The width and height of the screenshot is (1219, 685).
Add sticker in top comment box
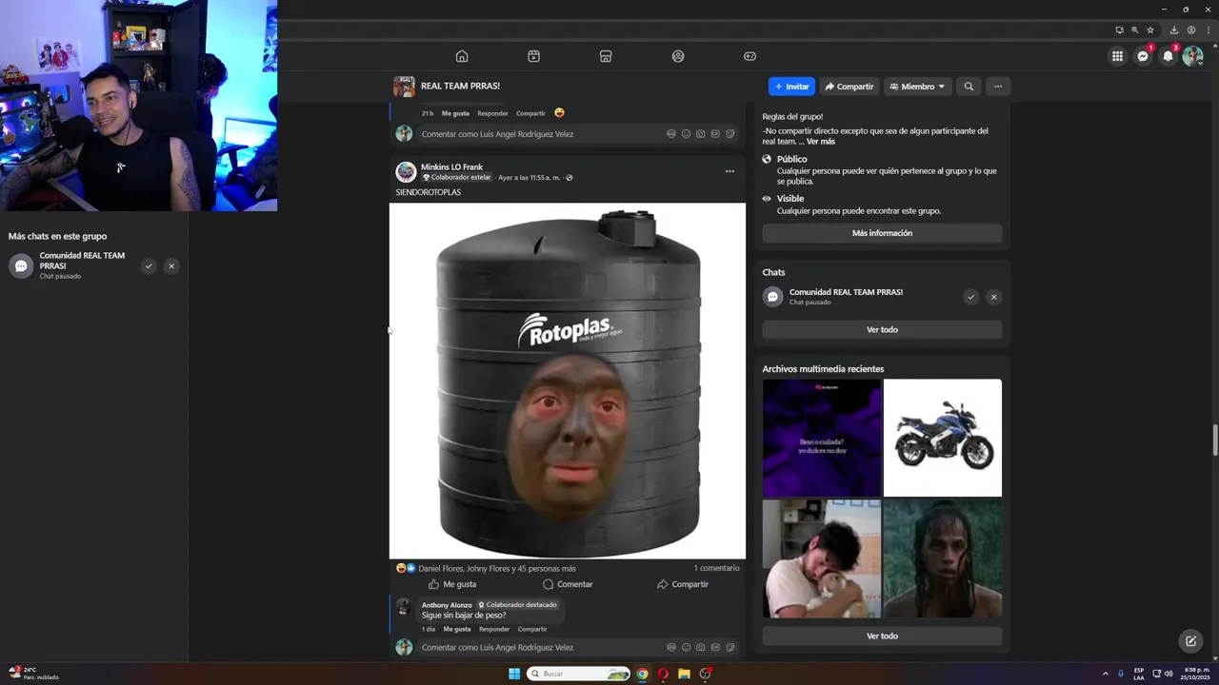click(730, 134)
